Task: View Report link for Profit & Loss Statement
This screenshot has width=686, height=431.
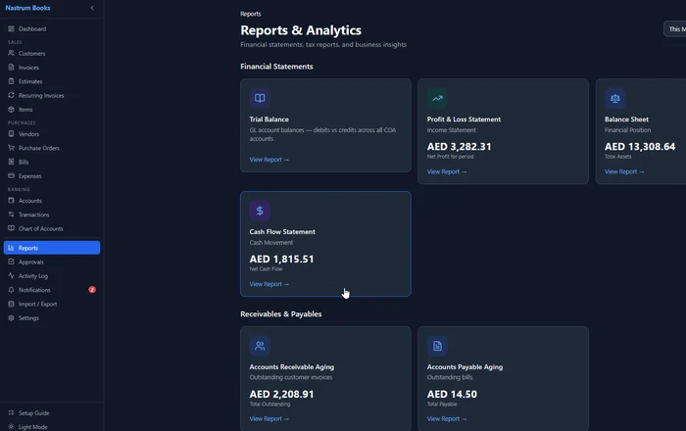Action: tap(447, 171)
